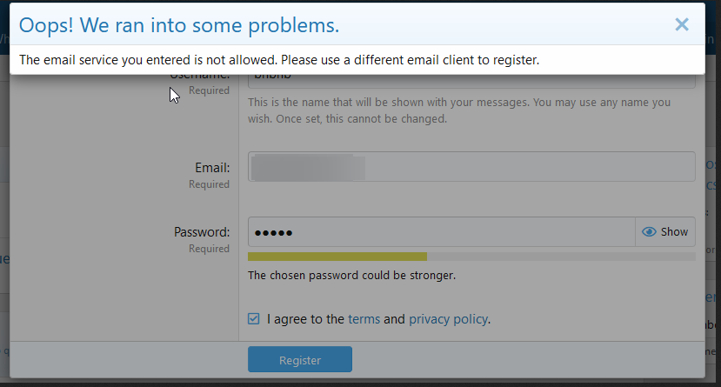Click the eye icon to reveal password
721x387 pixels.
pyautogui.click(x=649, y=231)
